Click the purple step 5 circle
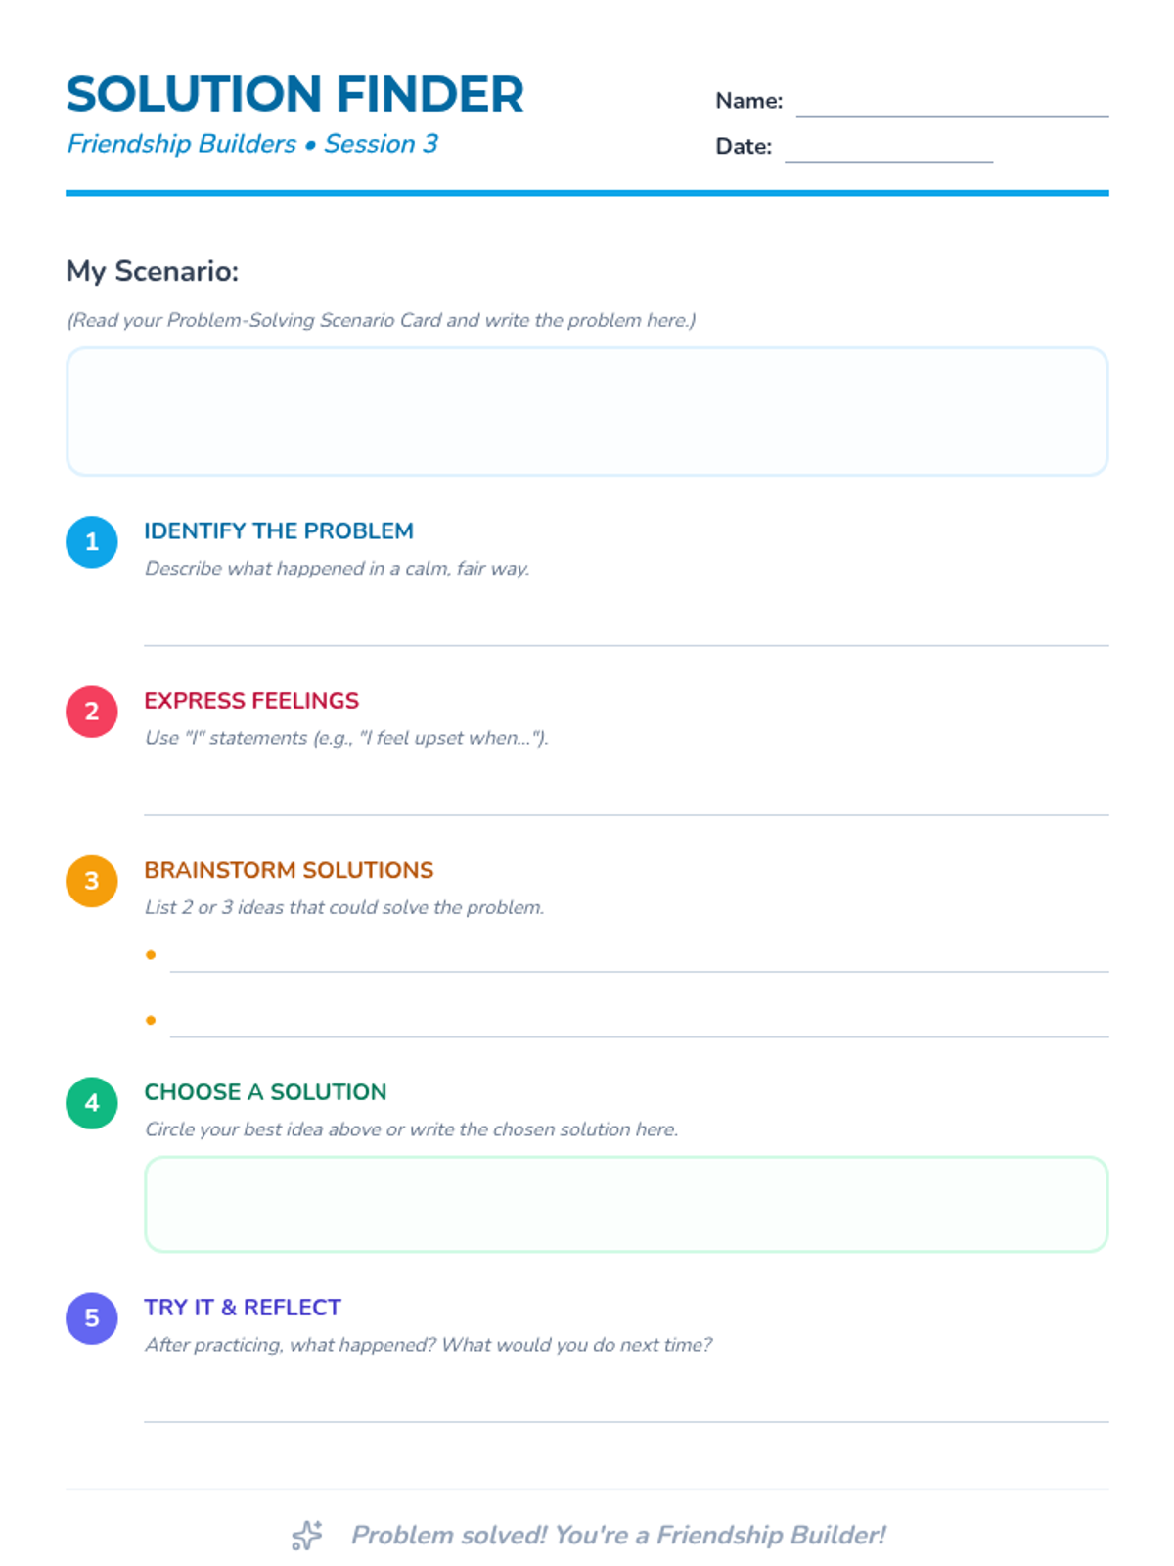1174x1566 pixels. pyautogui.click(x=92, y=1318)
